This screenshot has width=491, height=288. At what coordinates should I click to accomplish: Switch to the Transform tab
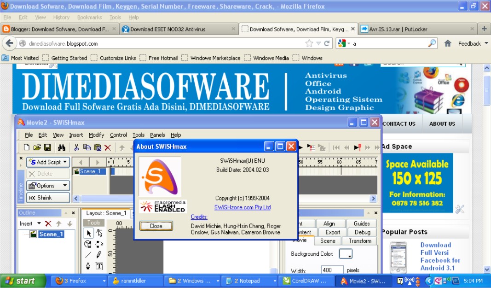coord(360,241)
